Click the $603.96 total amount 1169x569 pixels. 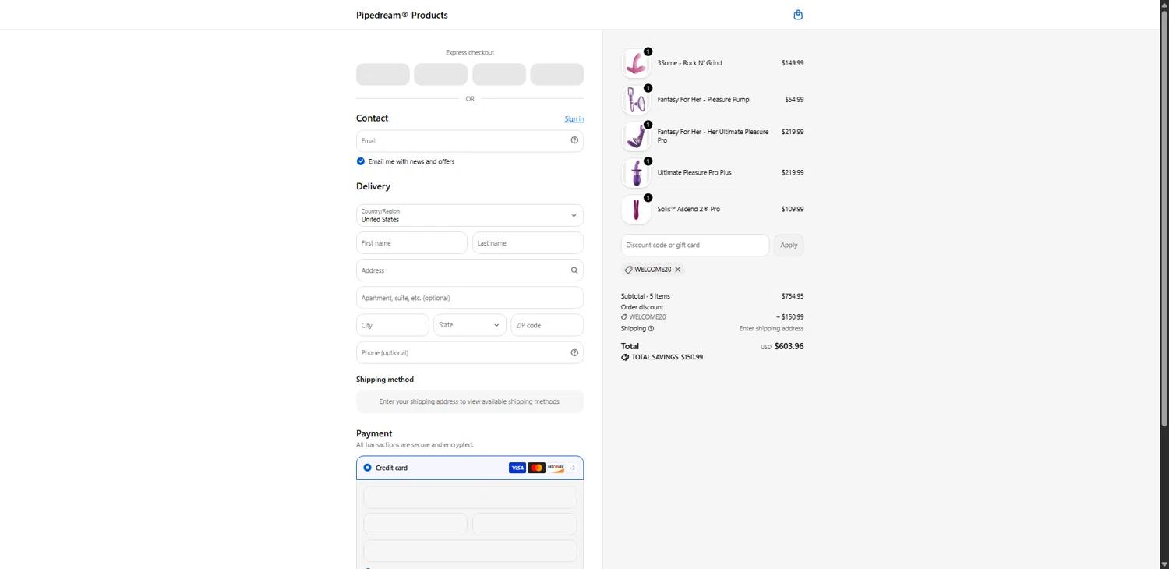[x=789, y=346]
